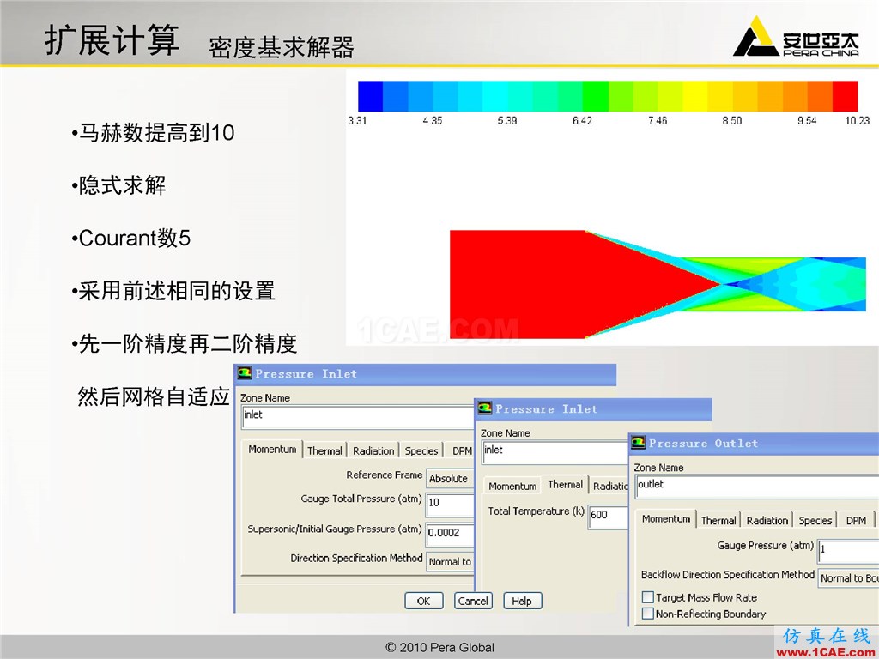Viewport: 879px width, 659px height.
Task: Click the green section of Mach colorbar
Action: 596,96
